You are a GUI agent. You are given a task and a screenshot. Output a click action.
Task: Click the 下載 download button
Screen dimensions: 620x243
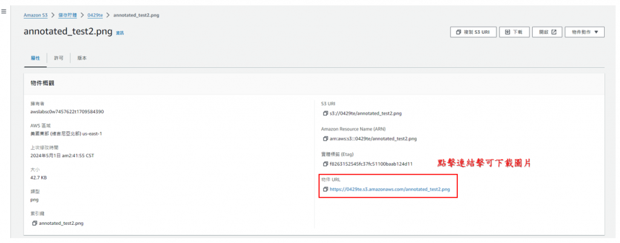(x=513, y=33)
